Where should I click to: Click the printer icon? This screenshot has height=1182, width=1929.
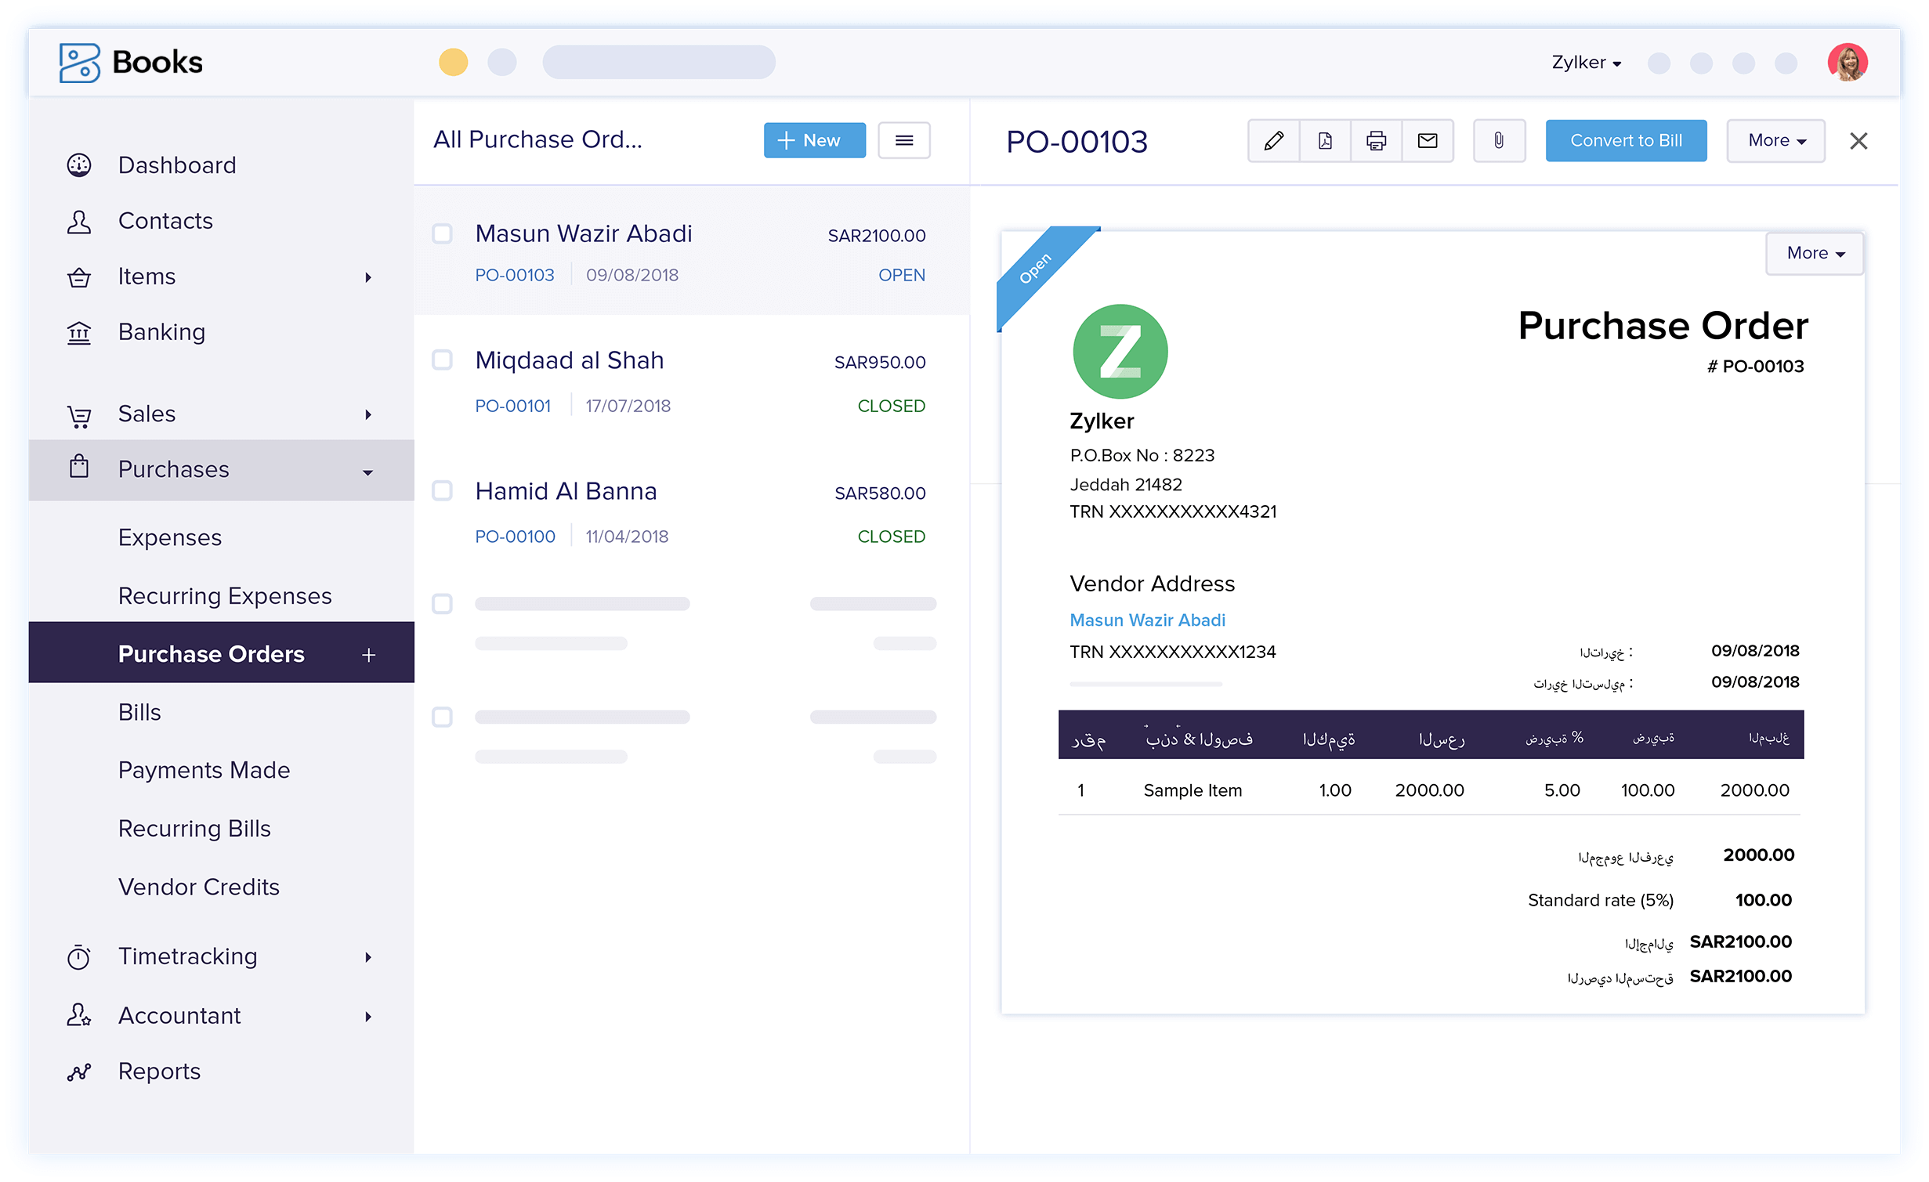1376,141
